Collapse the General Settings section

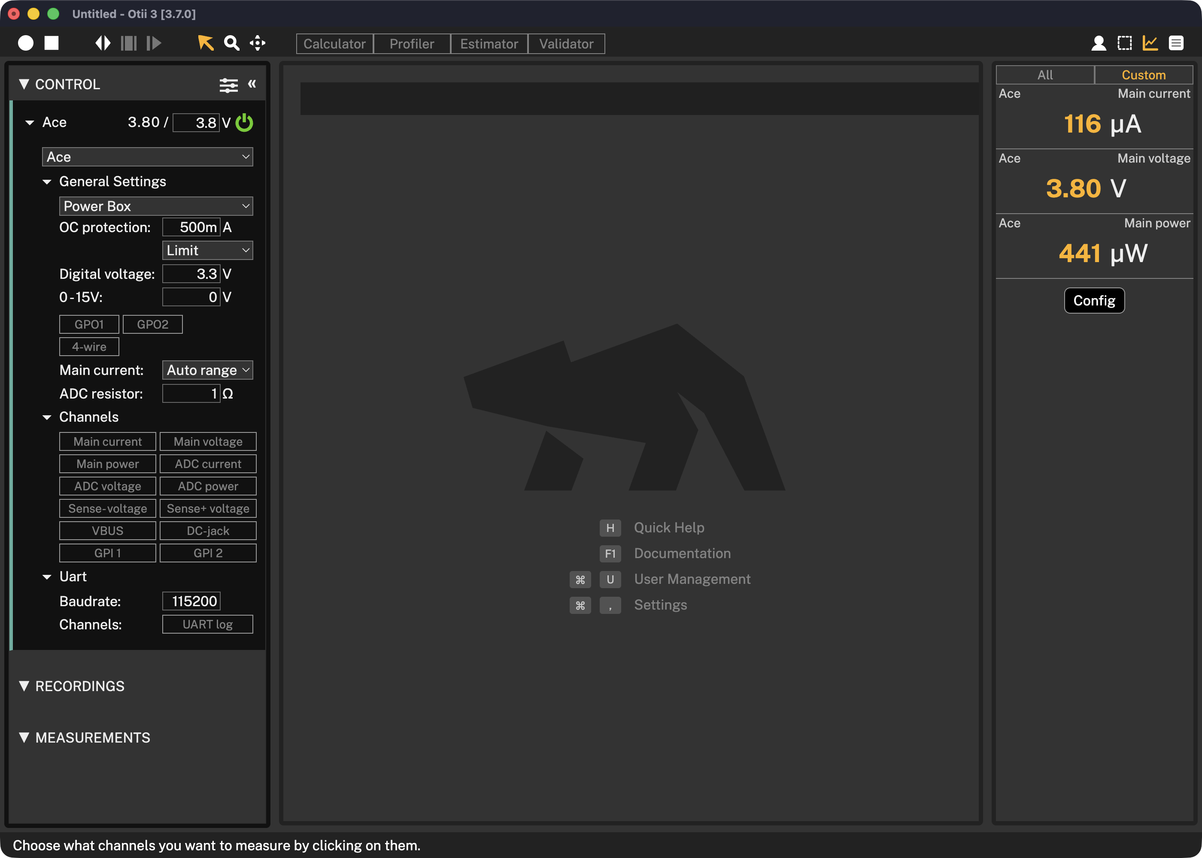[47, 182]
